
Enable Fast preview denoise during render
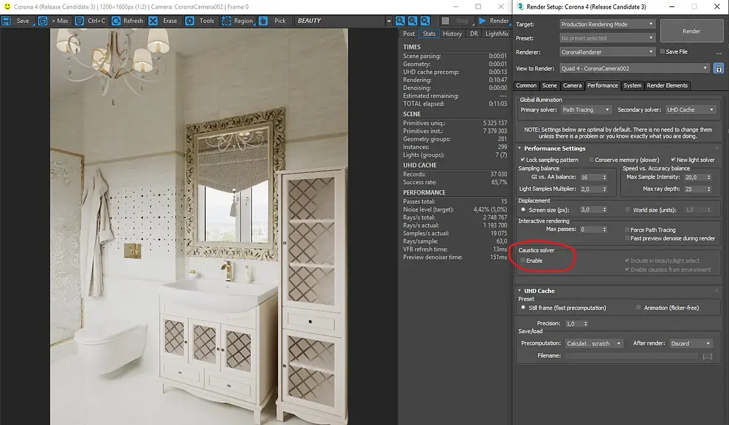pos(626,238)
